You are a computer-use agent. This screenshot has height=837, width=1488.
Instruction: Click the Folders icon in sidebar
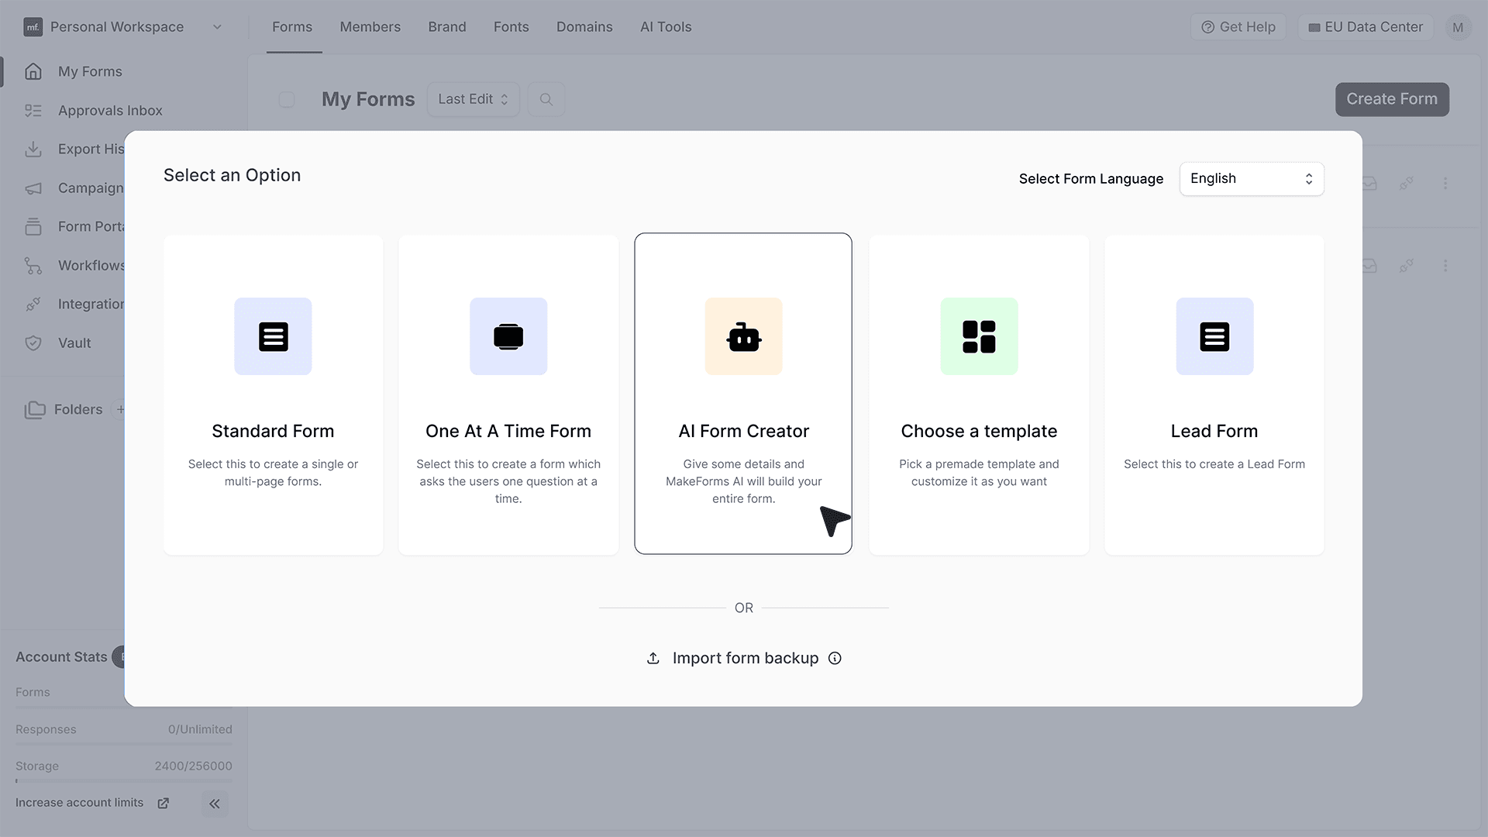[x=35, y=409]
